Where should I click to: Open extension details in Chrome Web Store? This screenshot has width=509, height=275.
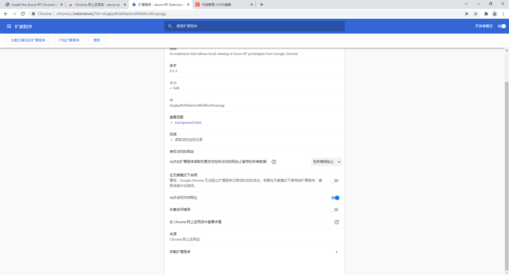tap(336, 222)
